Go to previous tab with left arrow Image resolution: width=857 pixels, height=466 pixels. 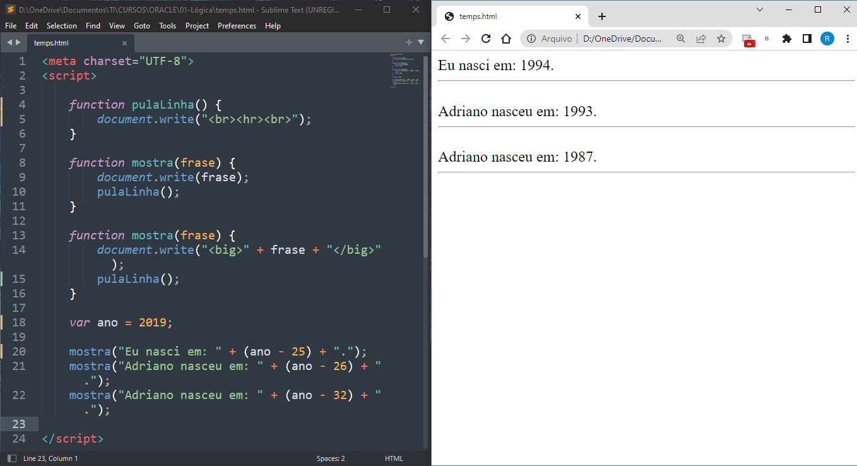point(9,42)
